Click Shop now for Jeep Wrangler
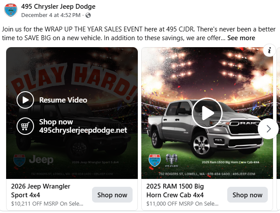This screenshot has height=213, width=280. 113,195
